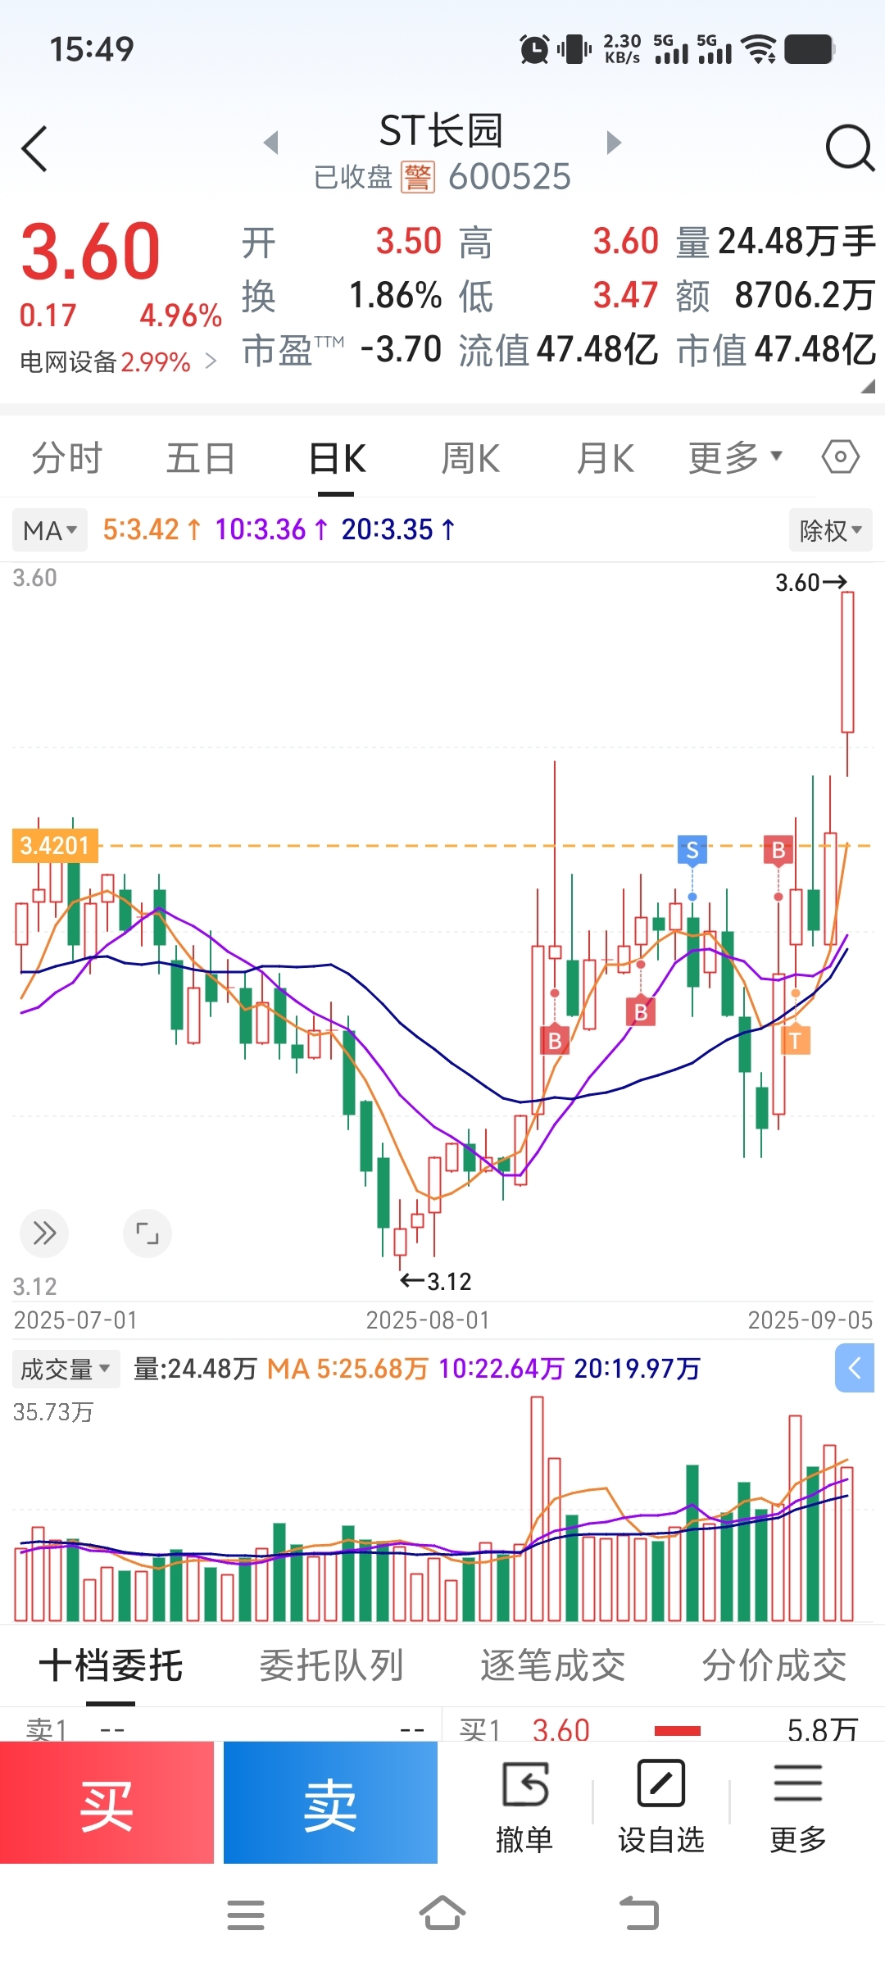Screen dimensions: 885x1967
Task: Tap the 警 warning badge
Action: click(x=418, y=177)
